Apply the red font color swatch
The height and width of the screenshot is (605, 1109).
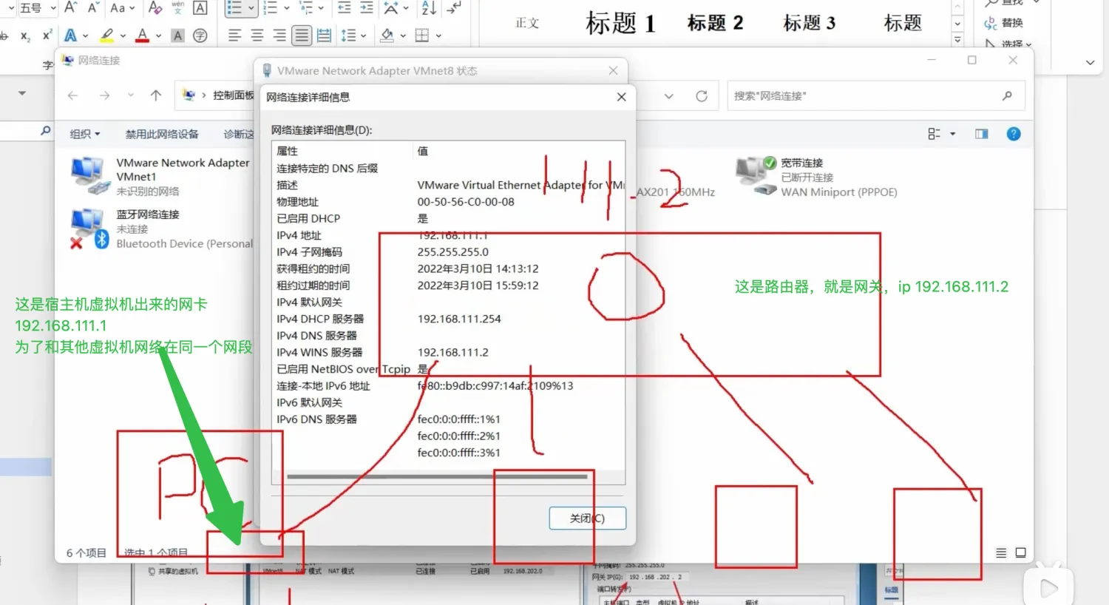(142, 35)
